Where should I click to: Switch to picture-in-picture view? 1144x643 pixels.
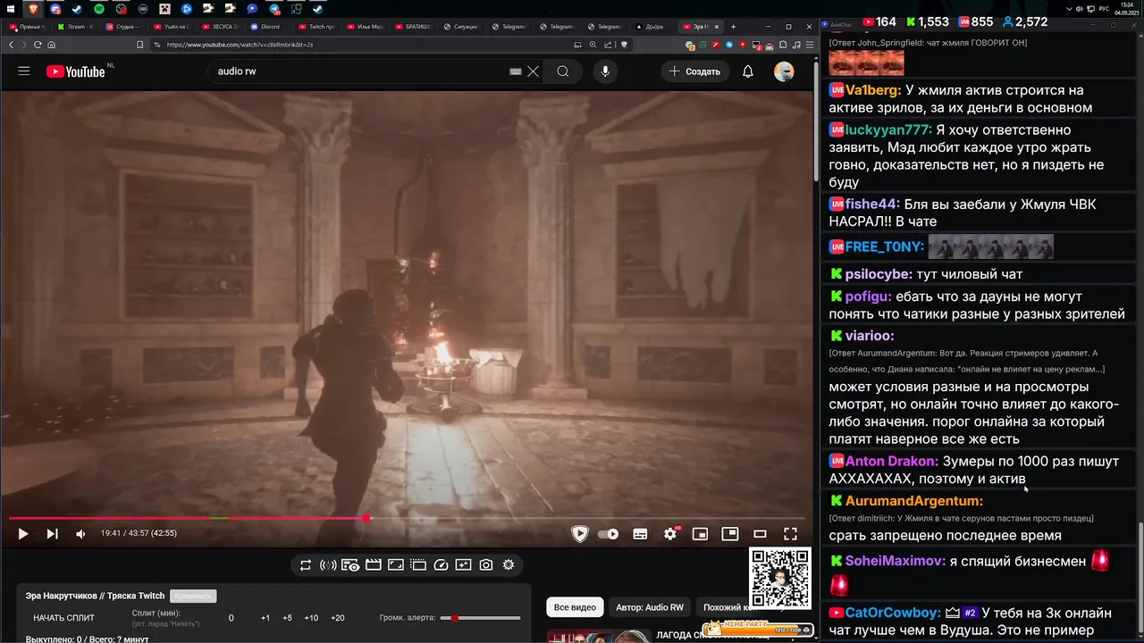point(730,534)
